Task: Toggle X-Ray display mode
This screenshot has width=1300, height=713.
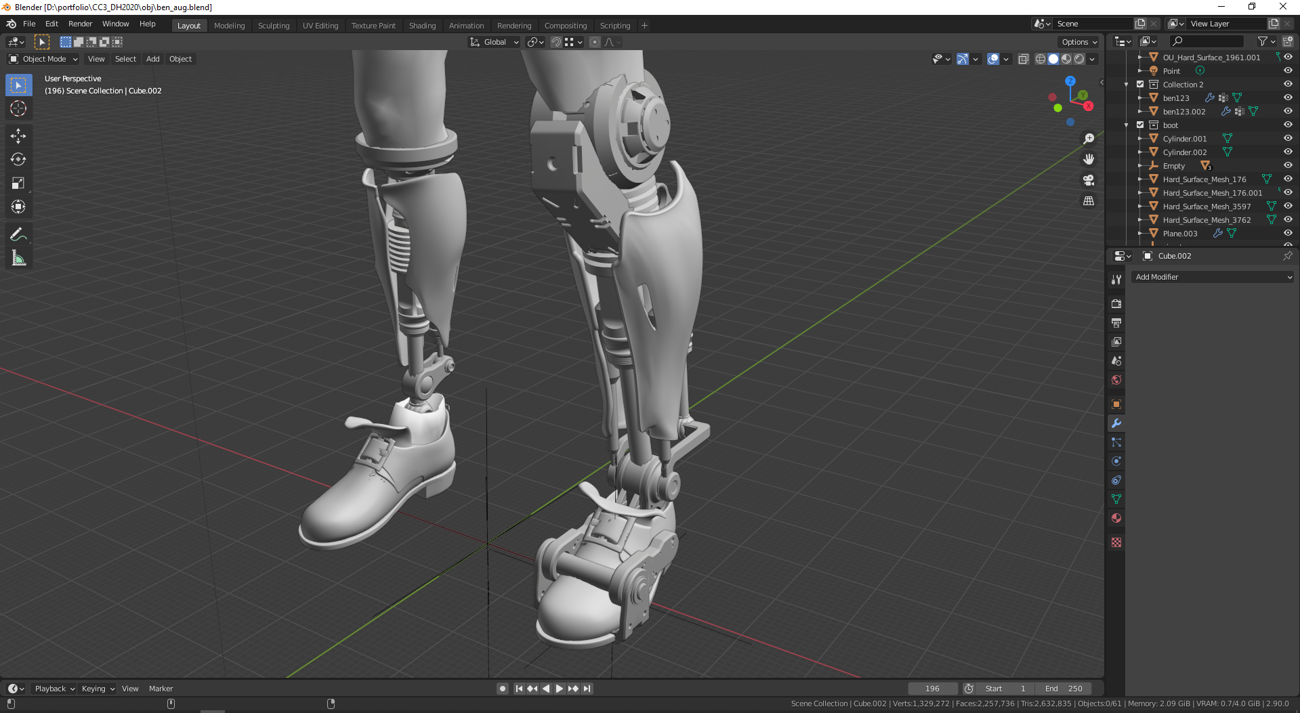Action: (x=1024, y=59)
